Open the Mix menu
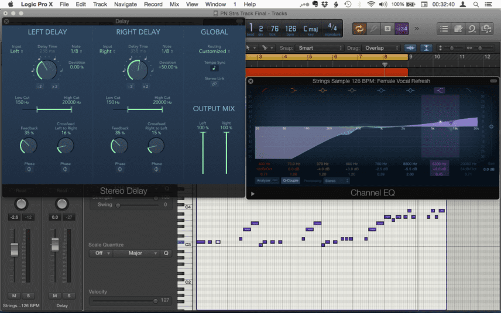Screen dimensions: 501x313 pos(174,4)
